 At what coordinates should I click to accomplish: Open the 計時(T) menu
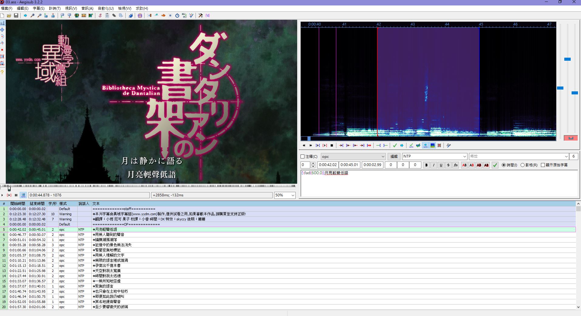pos(55,8)
